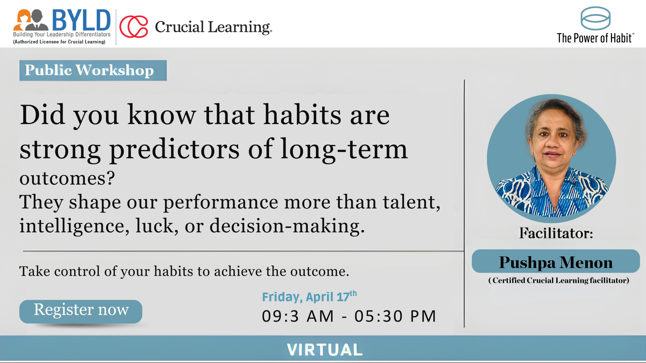Click the Facilitator: label
Image resolution: width=646 pixels, height=363 pixels.
556,233
